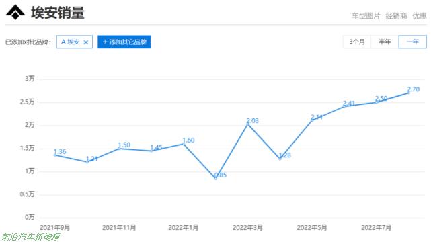This screenshot has width=431, height=242.
Task: Open the 优惠 link
Action: click(x=420, y=16)
